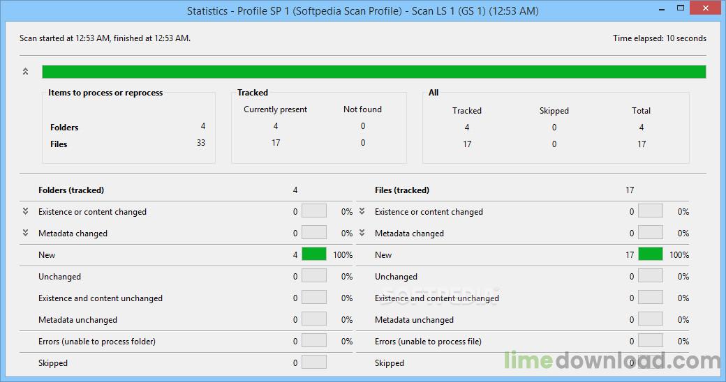Click the Folders 'Skipped' row label
This screenshot has height=382, width=726.
(53, 363)
